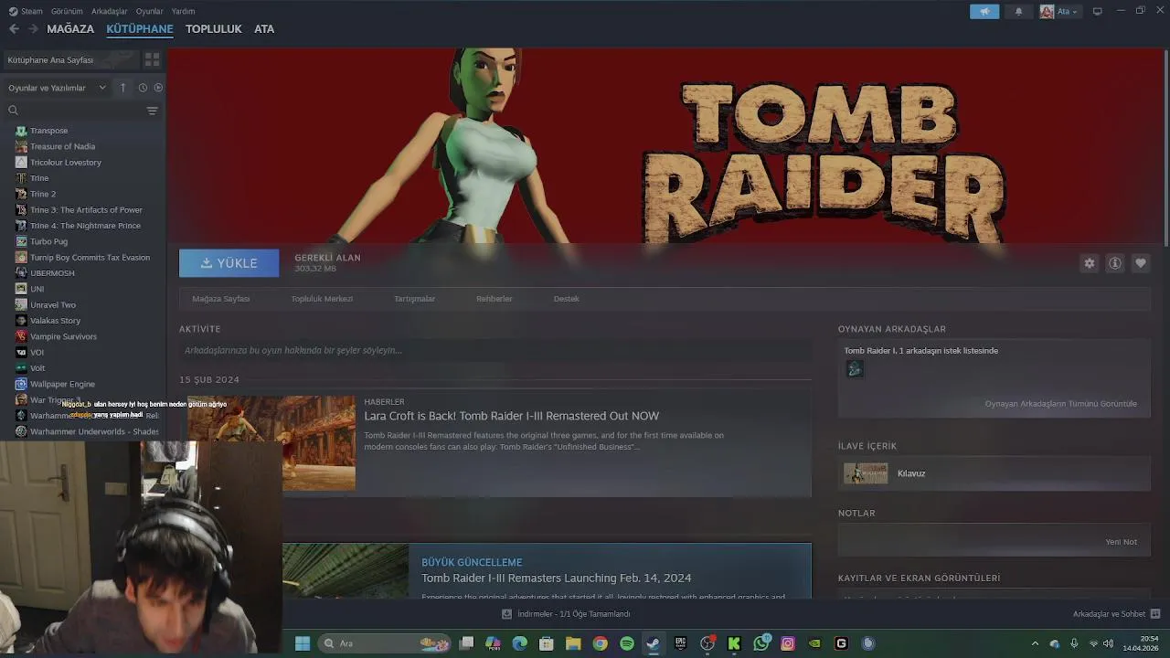Screen dimensions: 1170x658
Task: Go forward with the right arrow
Action: coord(33,29)
